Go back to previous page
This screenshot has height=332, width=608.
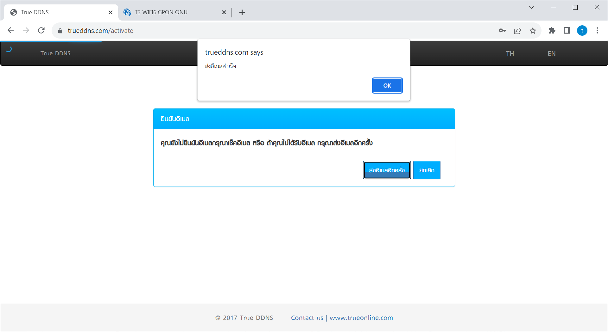tap(10, 30)
